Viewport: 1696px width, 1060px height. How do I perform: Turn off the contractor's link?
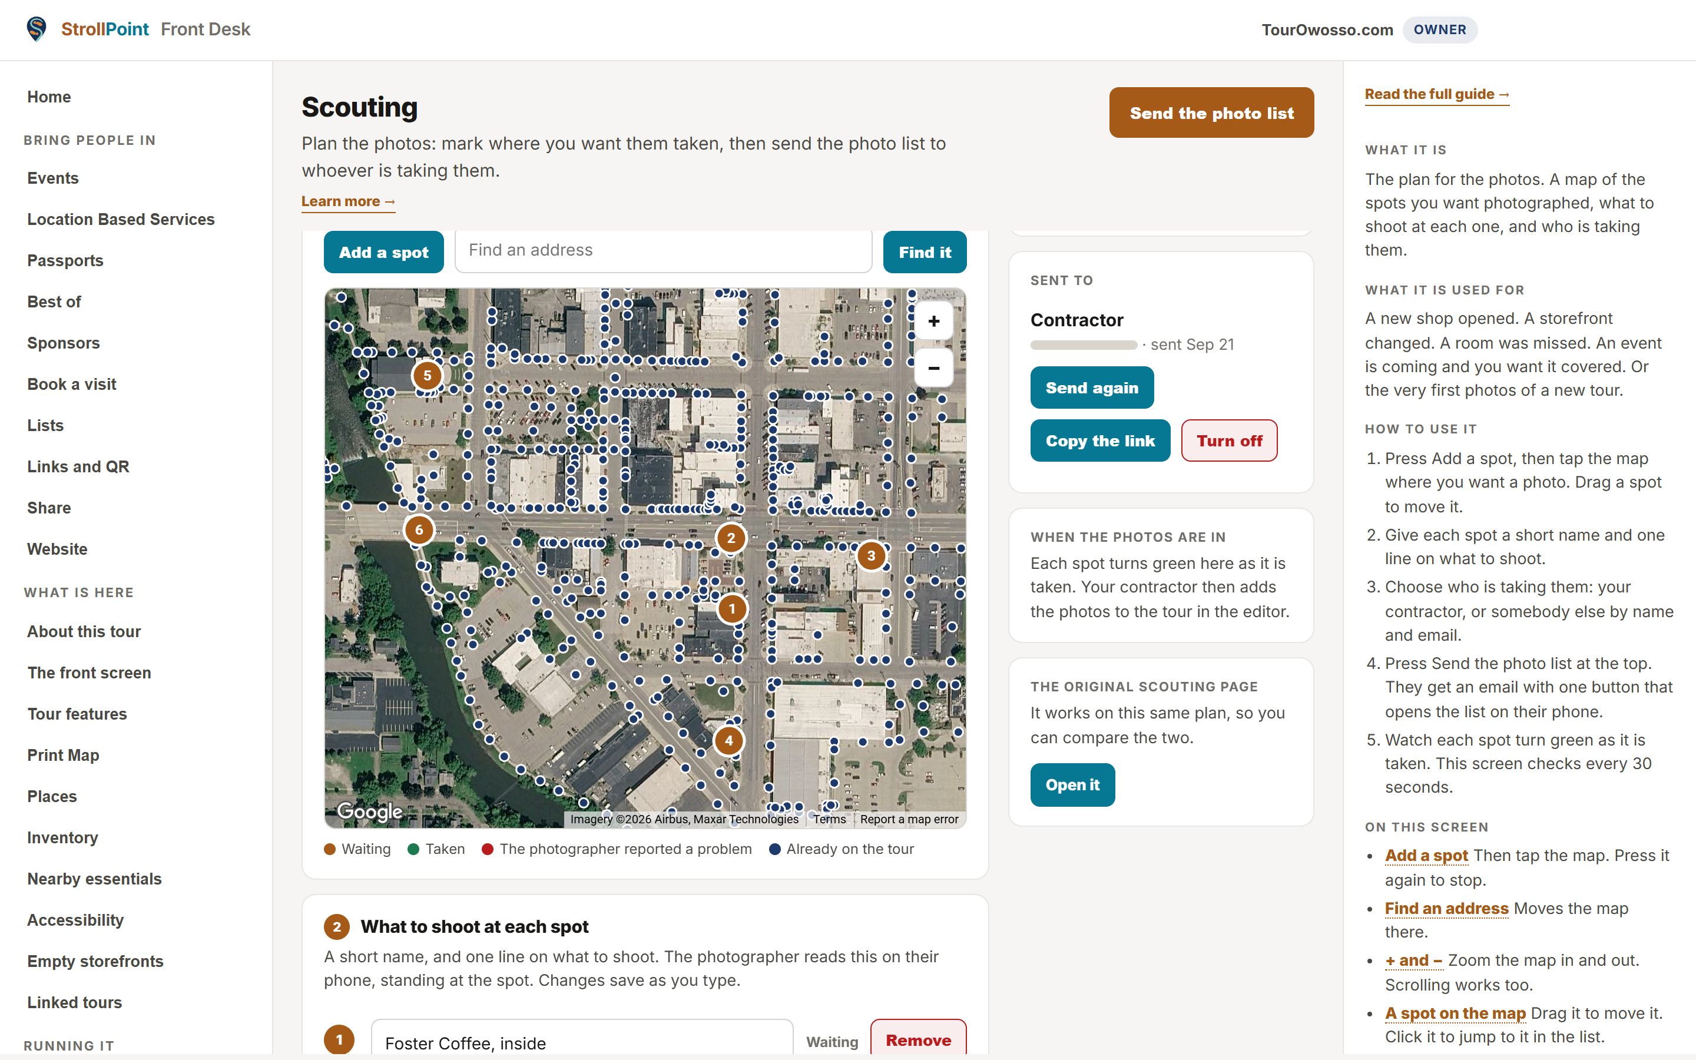(x=1229, y=441)
